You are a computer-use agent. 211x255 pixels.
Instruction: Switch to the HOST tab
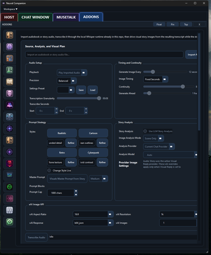click(x=9, y=17)
